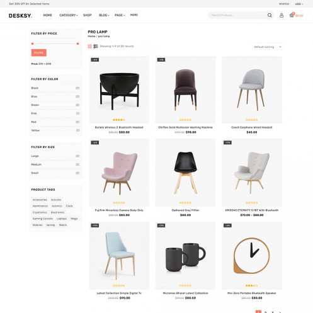
Task: Expand the Category menu
Action: 69,15
